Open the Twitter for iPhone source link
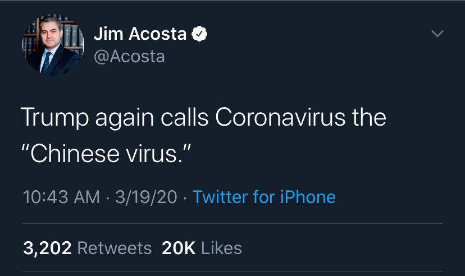 pyautogui.click(x=264, y=197)
